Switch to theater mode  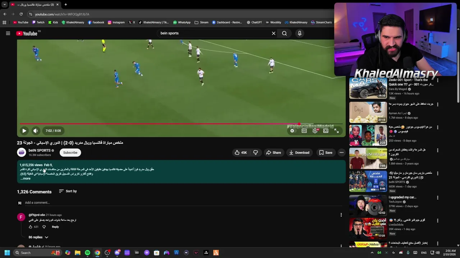(x=326, y=131)
